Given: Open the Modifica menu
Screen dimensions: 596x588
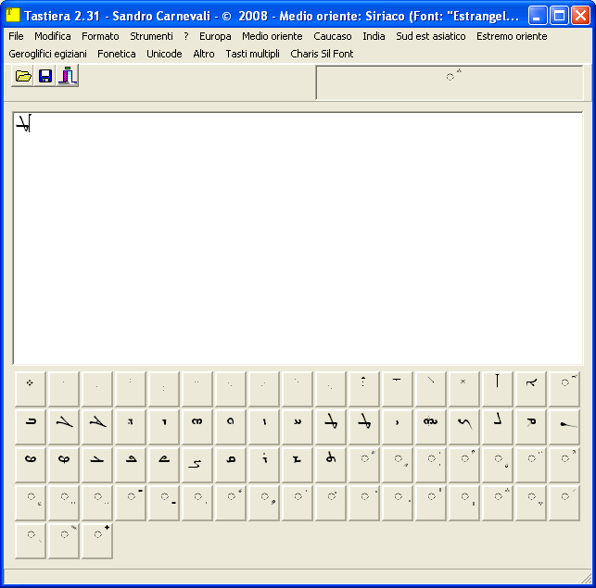Looking at the screenshot, I should point(53,36).
